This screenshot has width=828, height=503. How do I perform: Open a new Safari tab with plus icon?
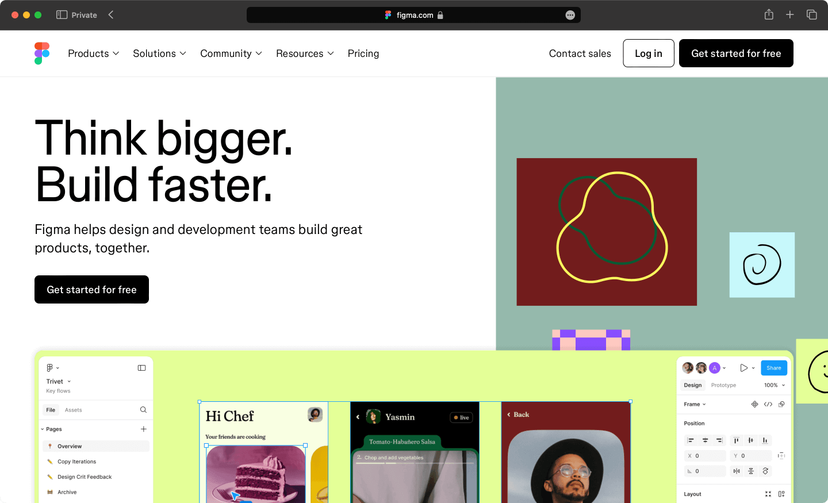(790, 15)
